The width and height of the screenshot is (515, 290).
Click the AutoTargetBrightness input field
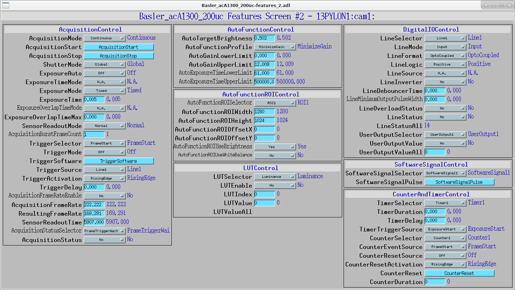(265, 38)
